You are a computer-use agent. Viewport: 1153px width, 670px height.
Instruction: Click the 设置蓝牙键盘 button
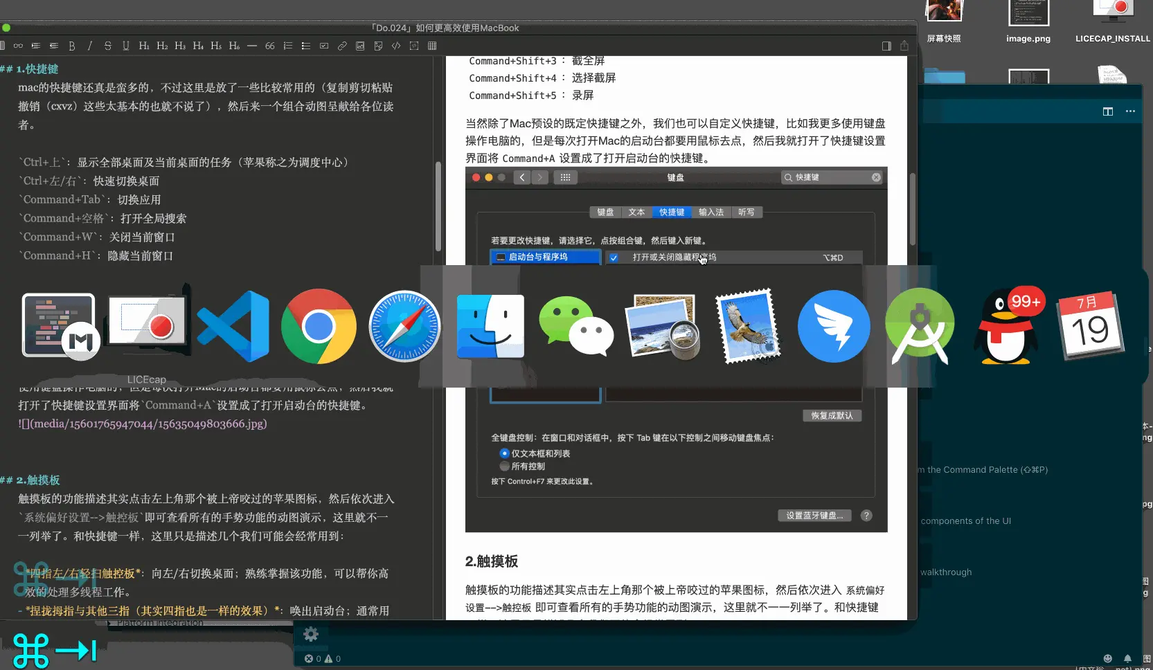(814, 516)
